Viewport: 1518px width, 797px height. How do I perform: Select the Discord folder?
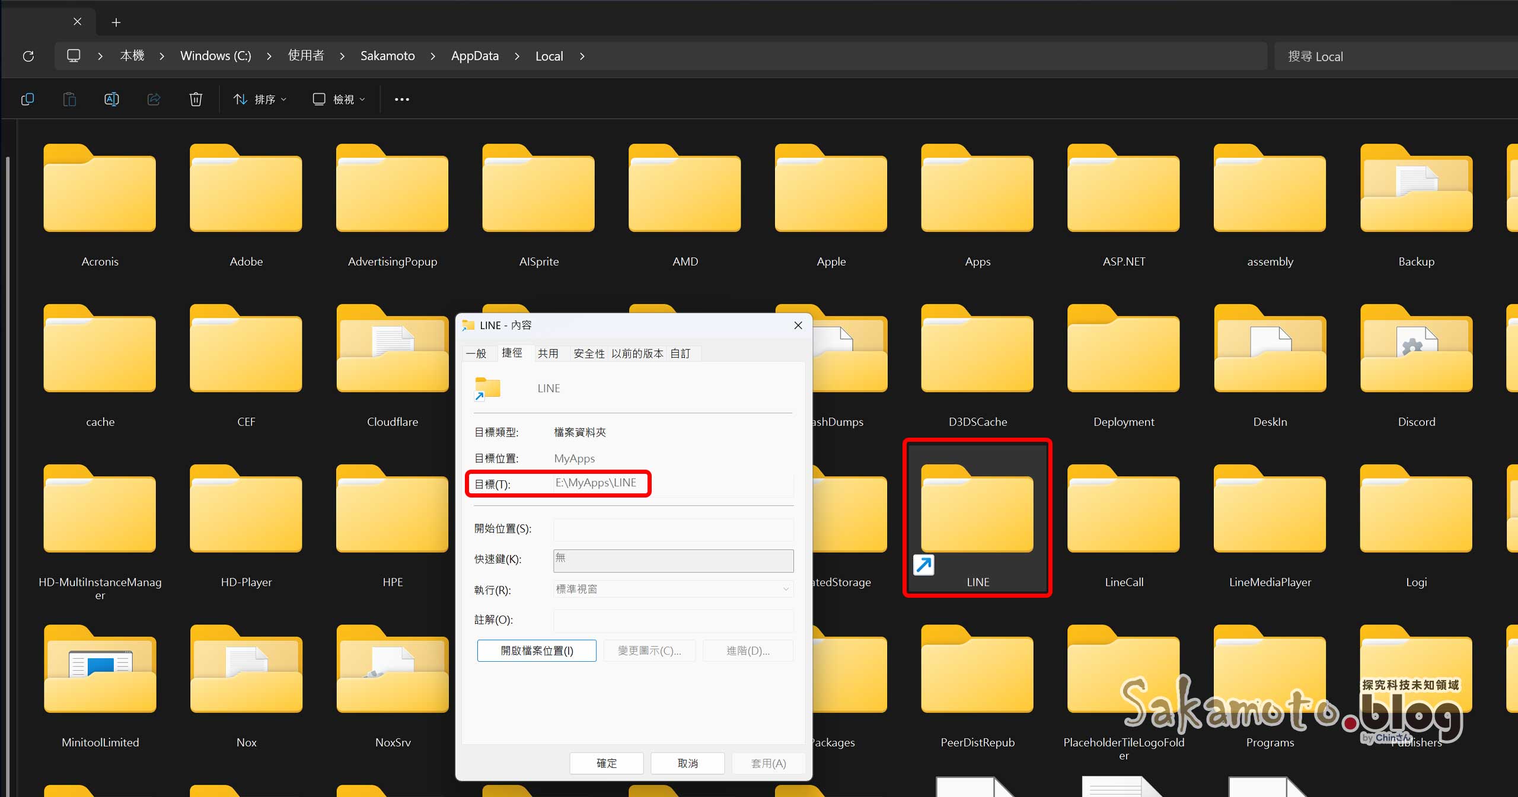pyautogui.click(x=1417, y=365)
